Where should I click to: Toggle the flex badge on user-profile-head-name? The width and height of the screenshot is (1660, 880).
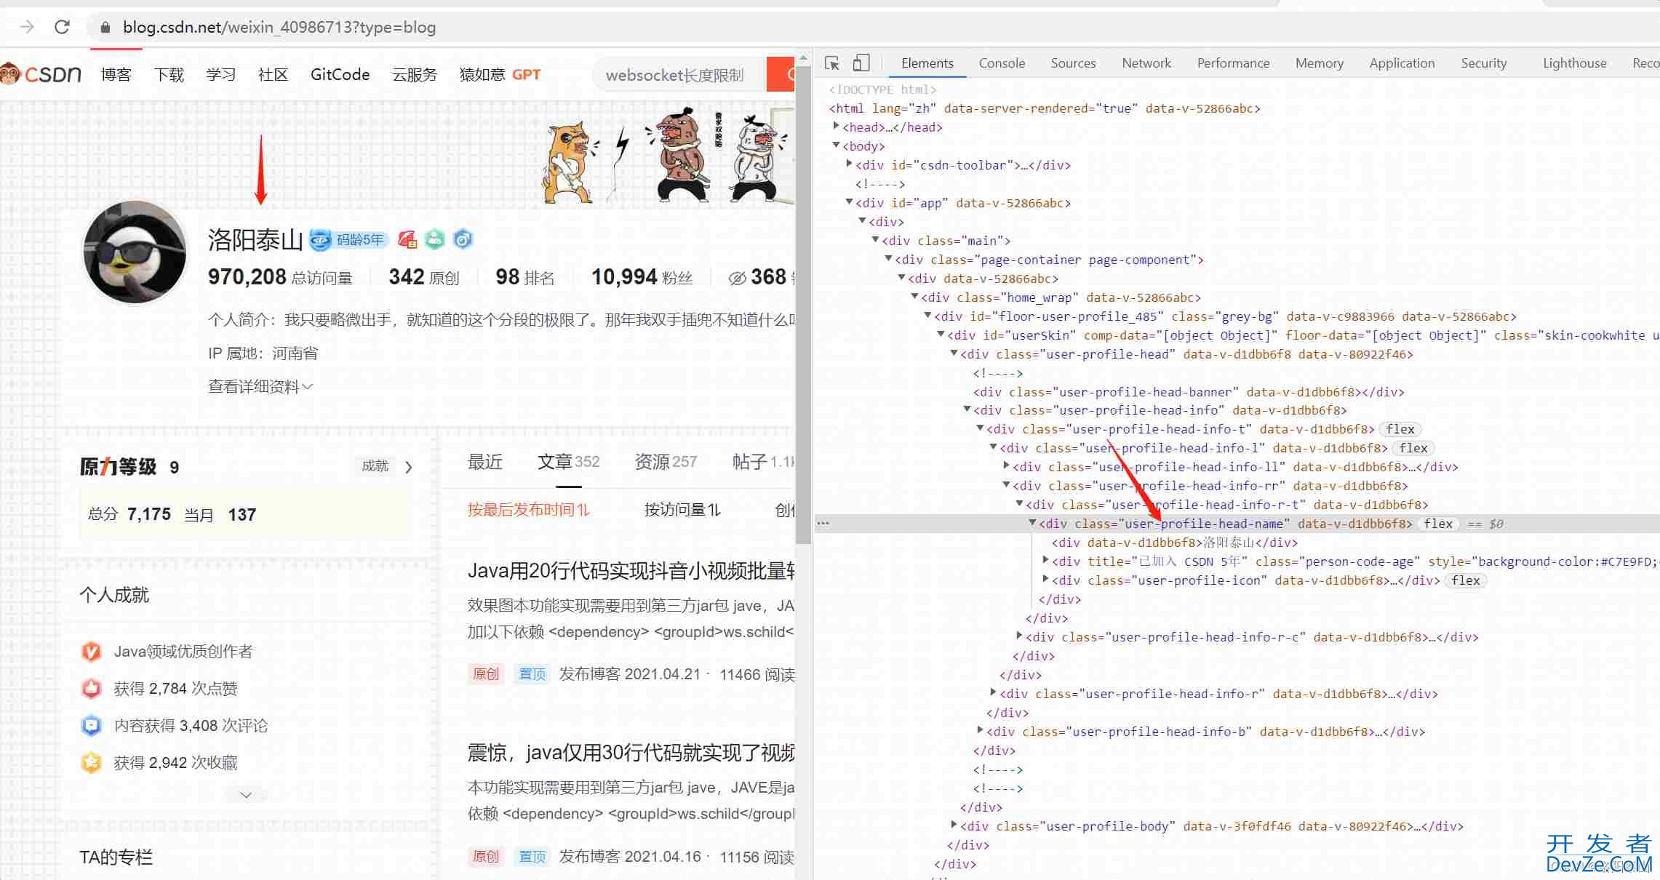pyautogui.click(x=1437, y=524)
